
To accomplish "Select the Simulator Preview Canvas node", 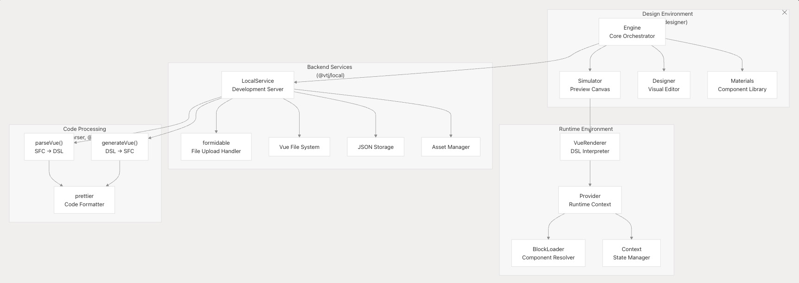I will click(590, 85).
